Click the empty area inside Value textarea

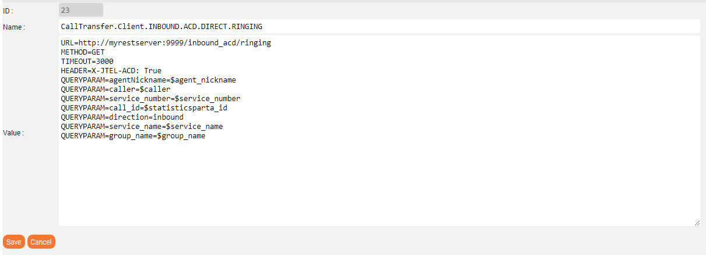tap(379, 186)
